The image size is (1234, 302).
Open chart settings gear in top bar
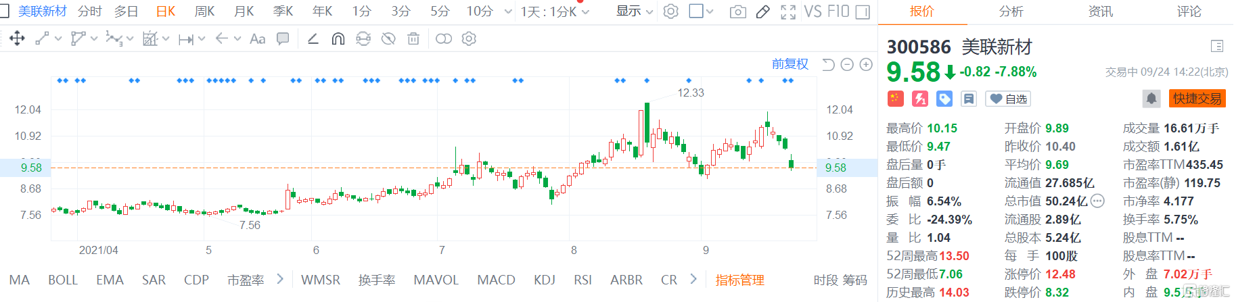click(670, 11)
